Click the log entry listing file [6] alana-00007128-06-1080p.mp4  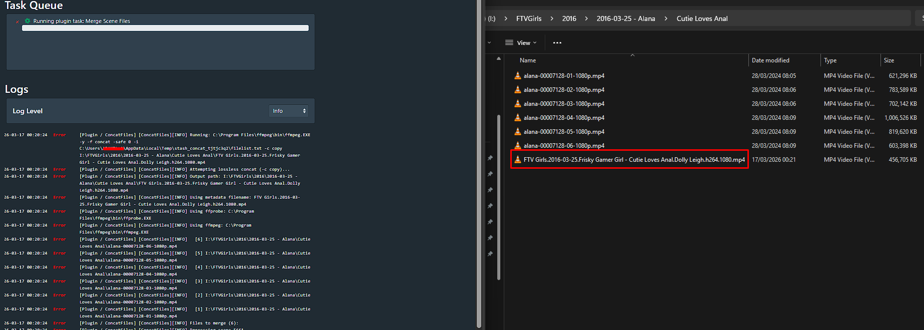pos(195,243)
